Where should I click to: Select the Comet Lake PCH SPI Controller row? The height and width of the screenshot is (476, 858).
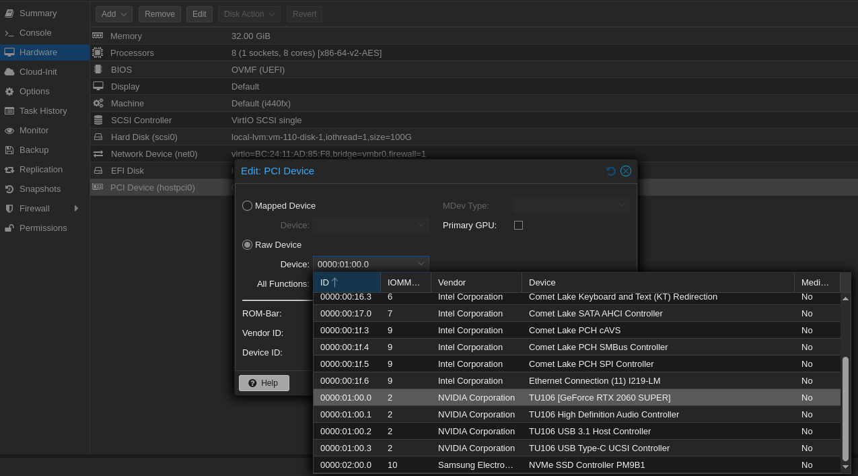coord(577,364)
